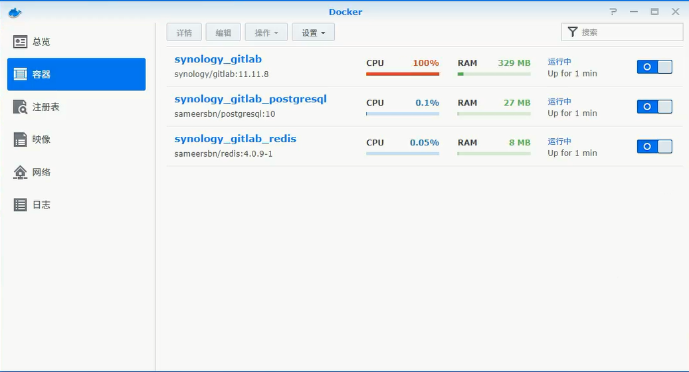Viewport: 689px width, 372px height.
Task: Click the 100% CPU value
Action: point(426,63)
